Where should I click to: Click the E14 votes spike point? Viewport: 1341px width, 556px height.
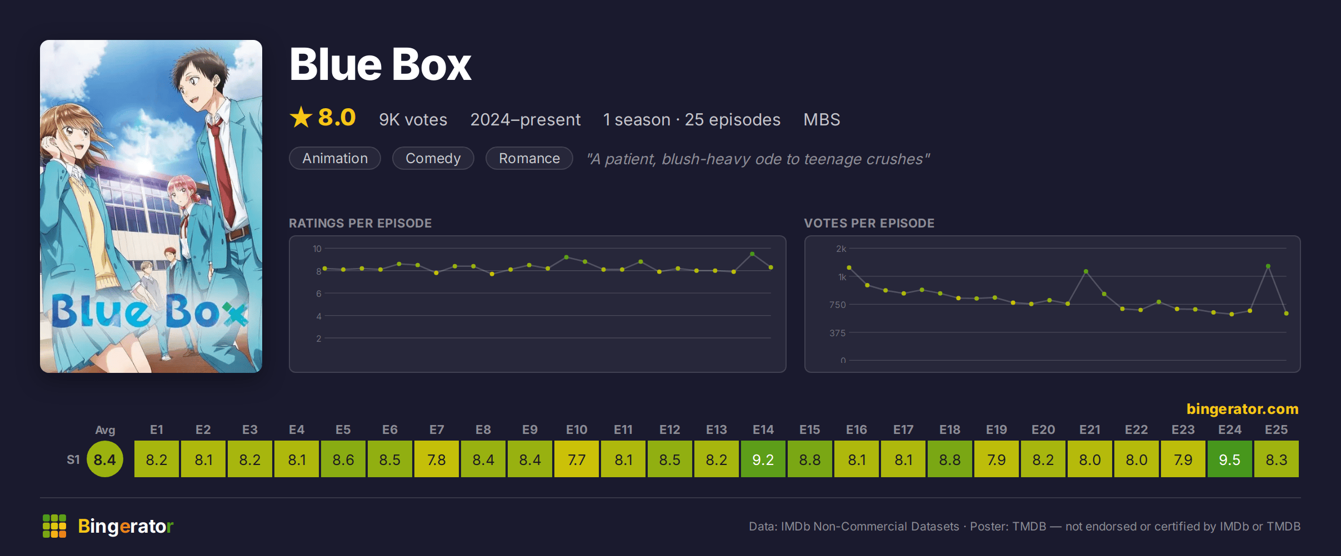tap(1085, 271)
